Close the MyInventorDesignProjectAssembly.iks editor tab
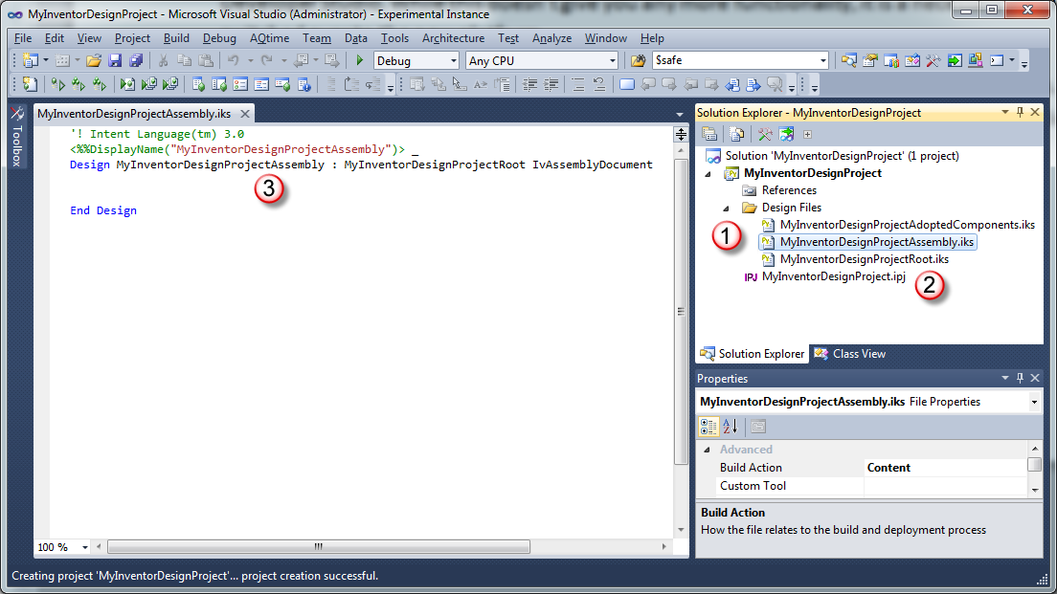This screenshot has height=594, width=1057. pyautogui.click(x=245, y=114)
